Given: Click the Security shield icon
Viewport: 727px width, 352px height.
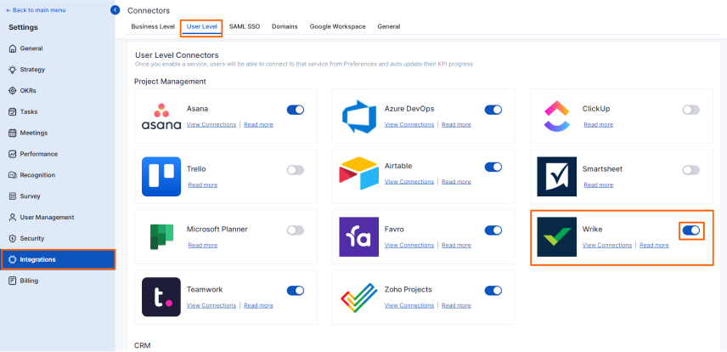Looking at the screenshot, I should pos(13,239).
